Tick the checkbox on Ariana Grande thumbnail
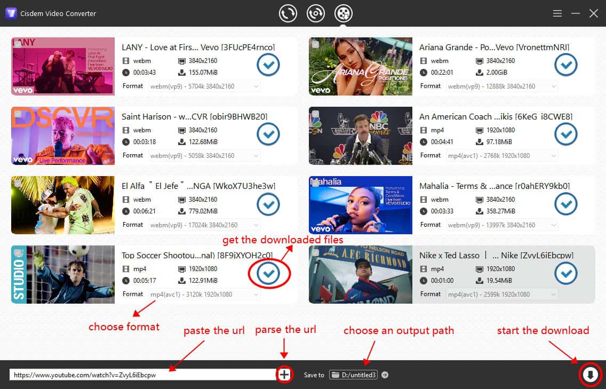This screenshot has width=606, height=389. 315,44
